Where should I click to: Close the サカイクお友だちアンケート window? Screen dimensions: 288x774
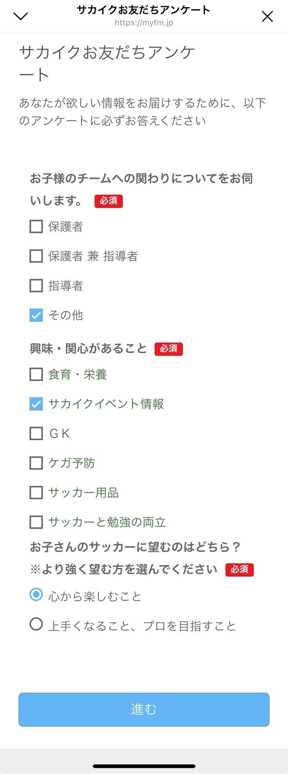267,16
